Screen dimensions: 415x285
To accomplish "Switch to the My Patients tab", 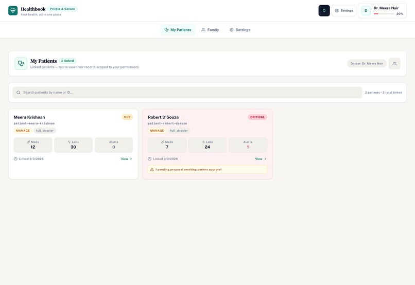I will [178, 30].
